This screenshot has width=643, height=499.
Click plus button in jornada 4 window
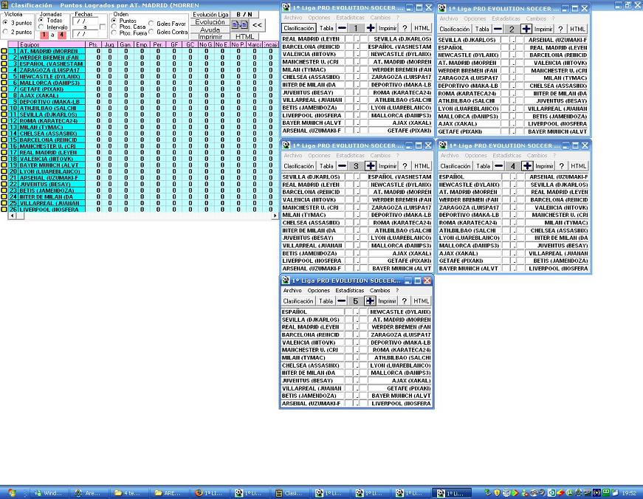click(527, 165)
